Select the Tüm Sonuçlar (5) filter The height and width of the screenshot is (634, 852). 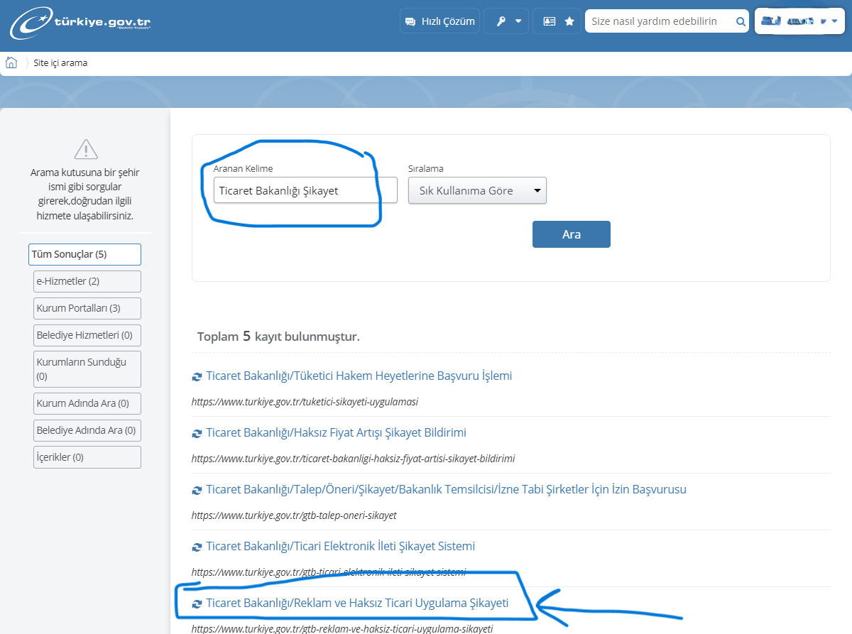tap(84, 254)
